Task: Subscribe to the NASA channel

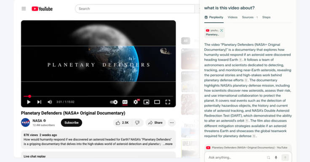Action: pos(71,123)
